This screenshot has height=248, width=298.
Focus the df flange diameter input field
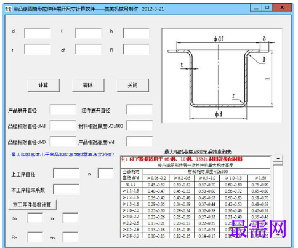[88, 49]
